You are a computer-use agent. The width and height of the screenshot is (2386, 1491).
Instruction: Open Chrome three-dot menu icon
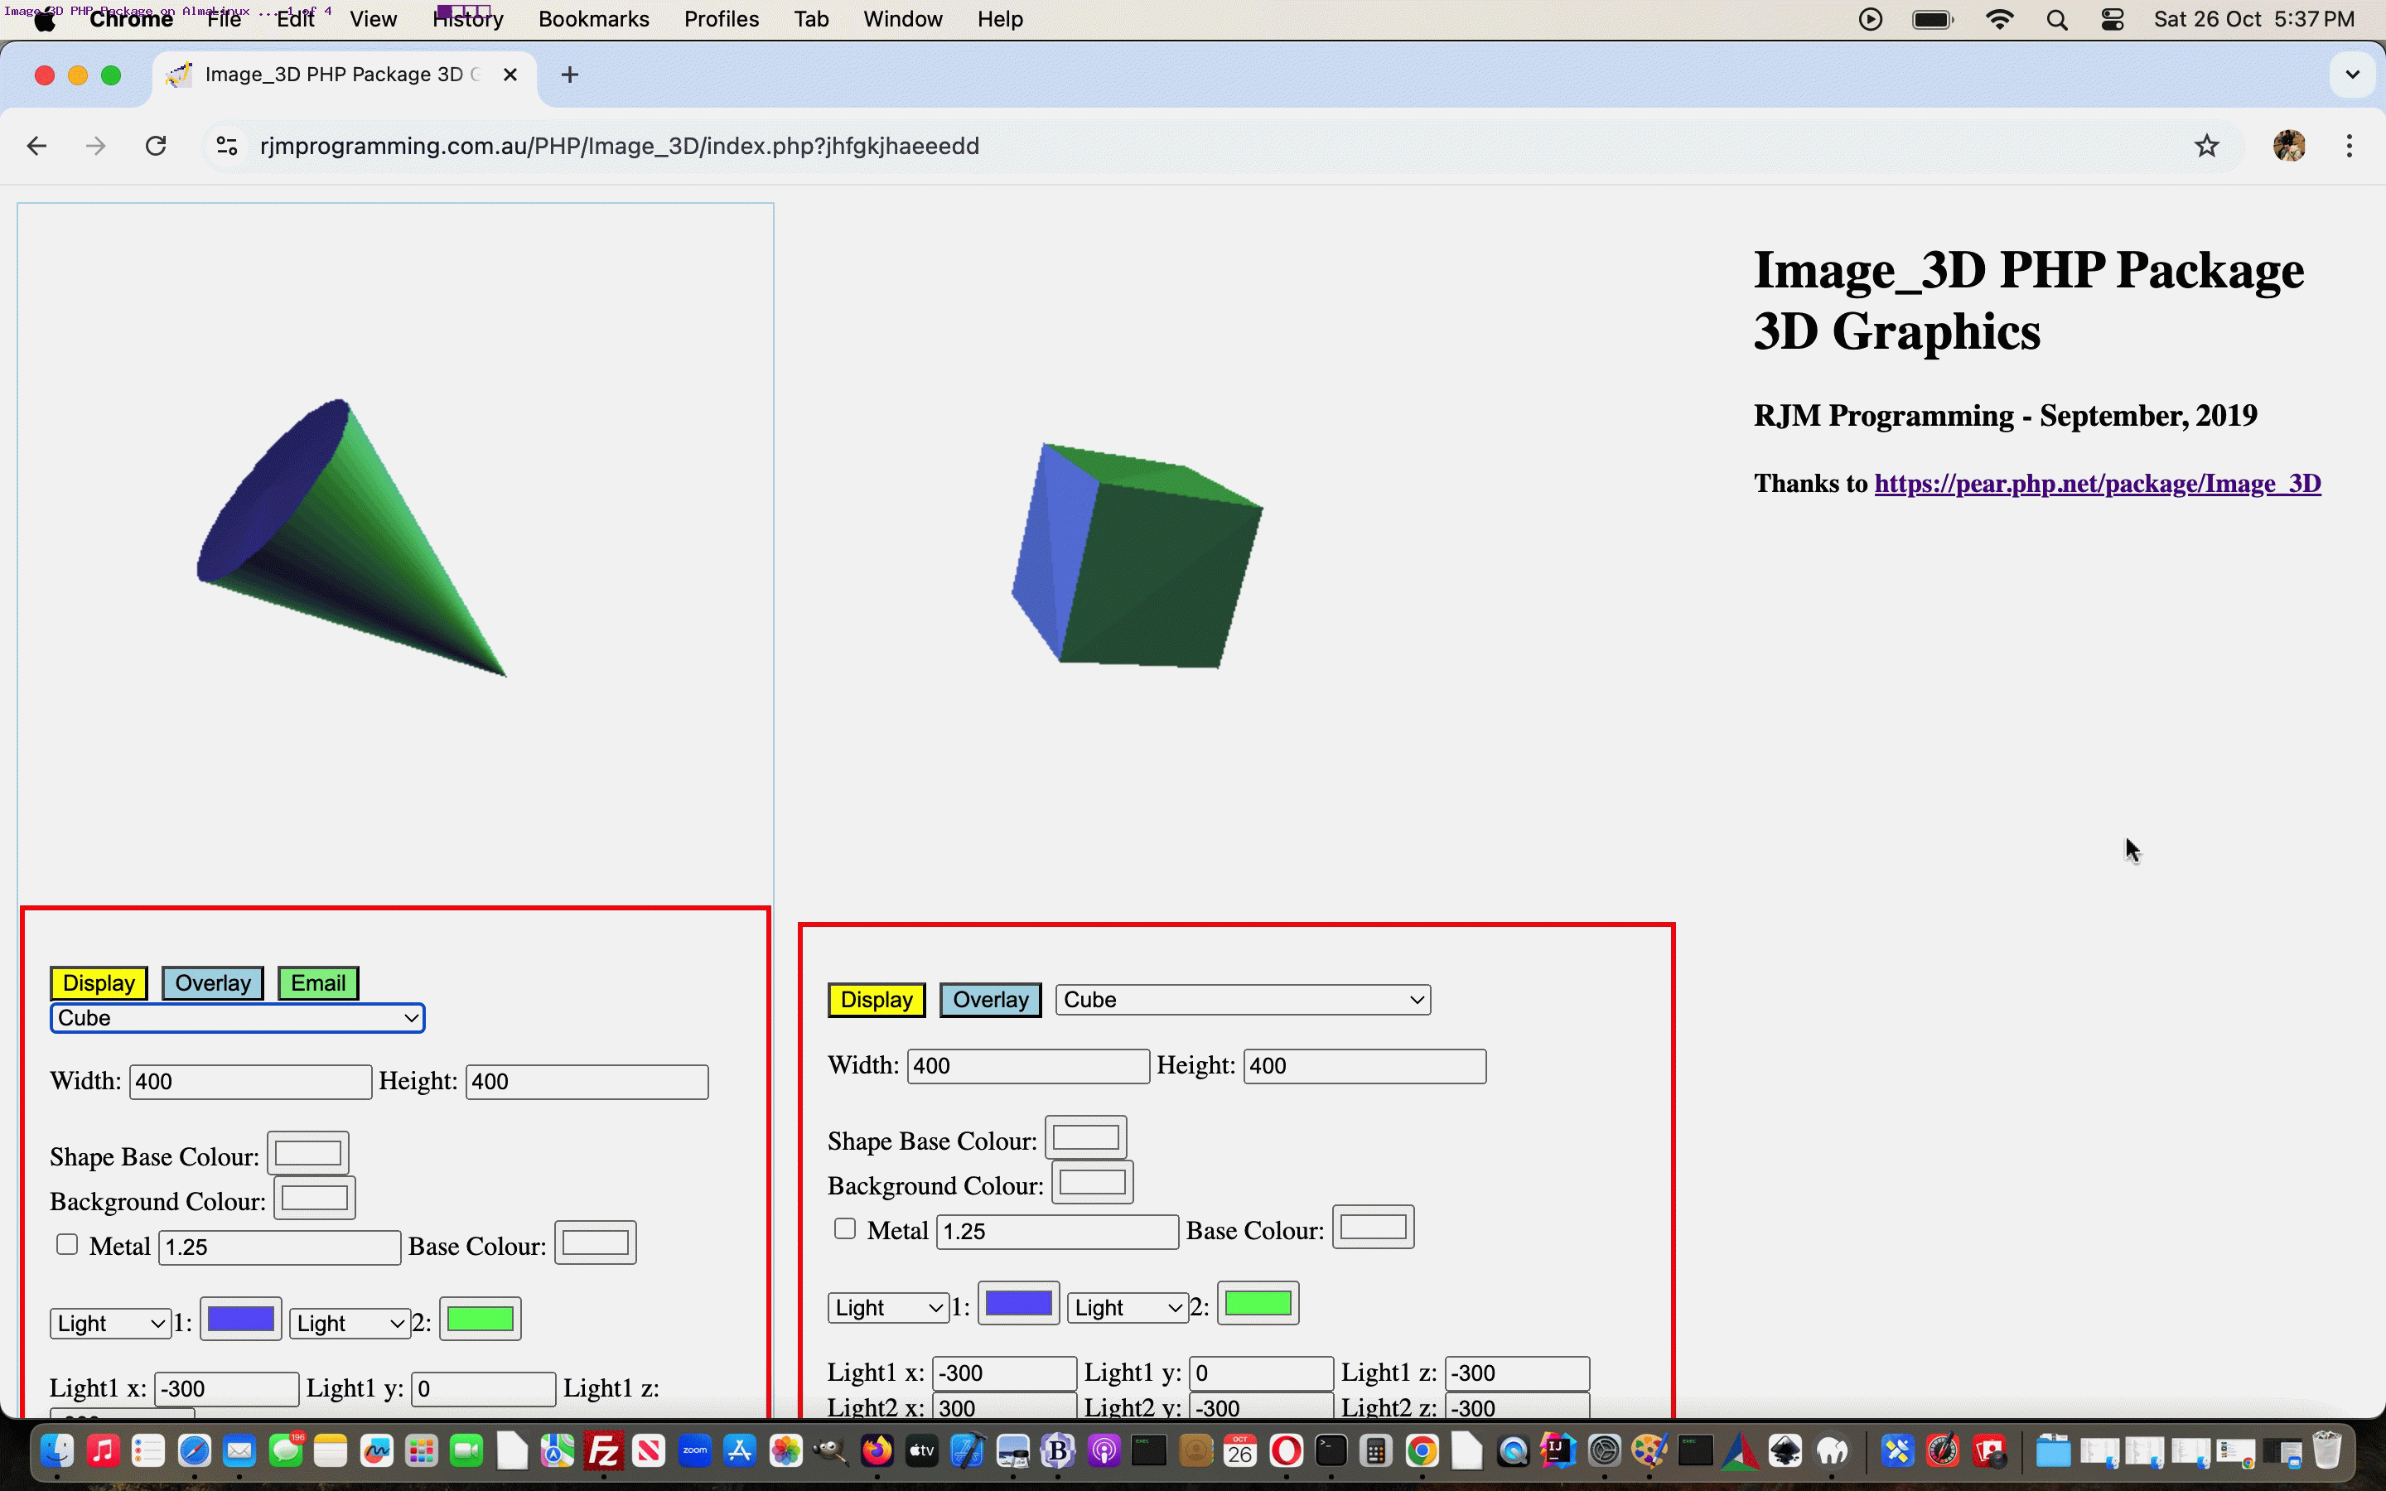coord(2350,146)
